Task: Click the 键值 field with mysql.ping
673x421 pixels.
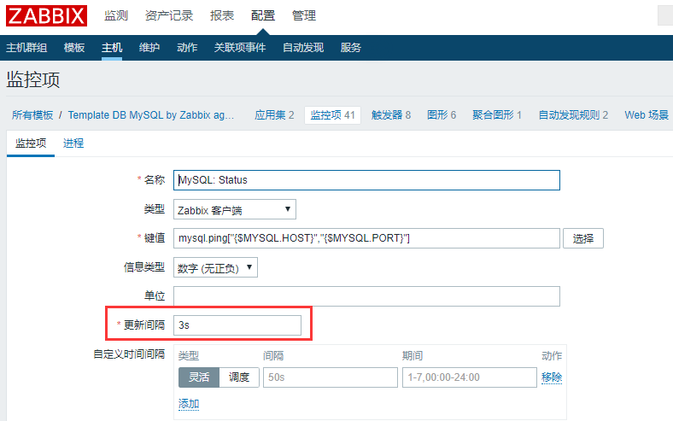Action: pyautogui.click(x=366, y=238)
